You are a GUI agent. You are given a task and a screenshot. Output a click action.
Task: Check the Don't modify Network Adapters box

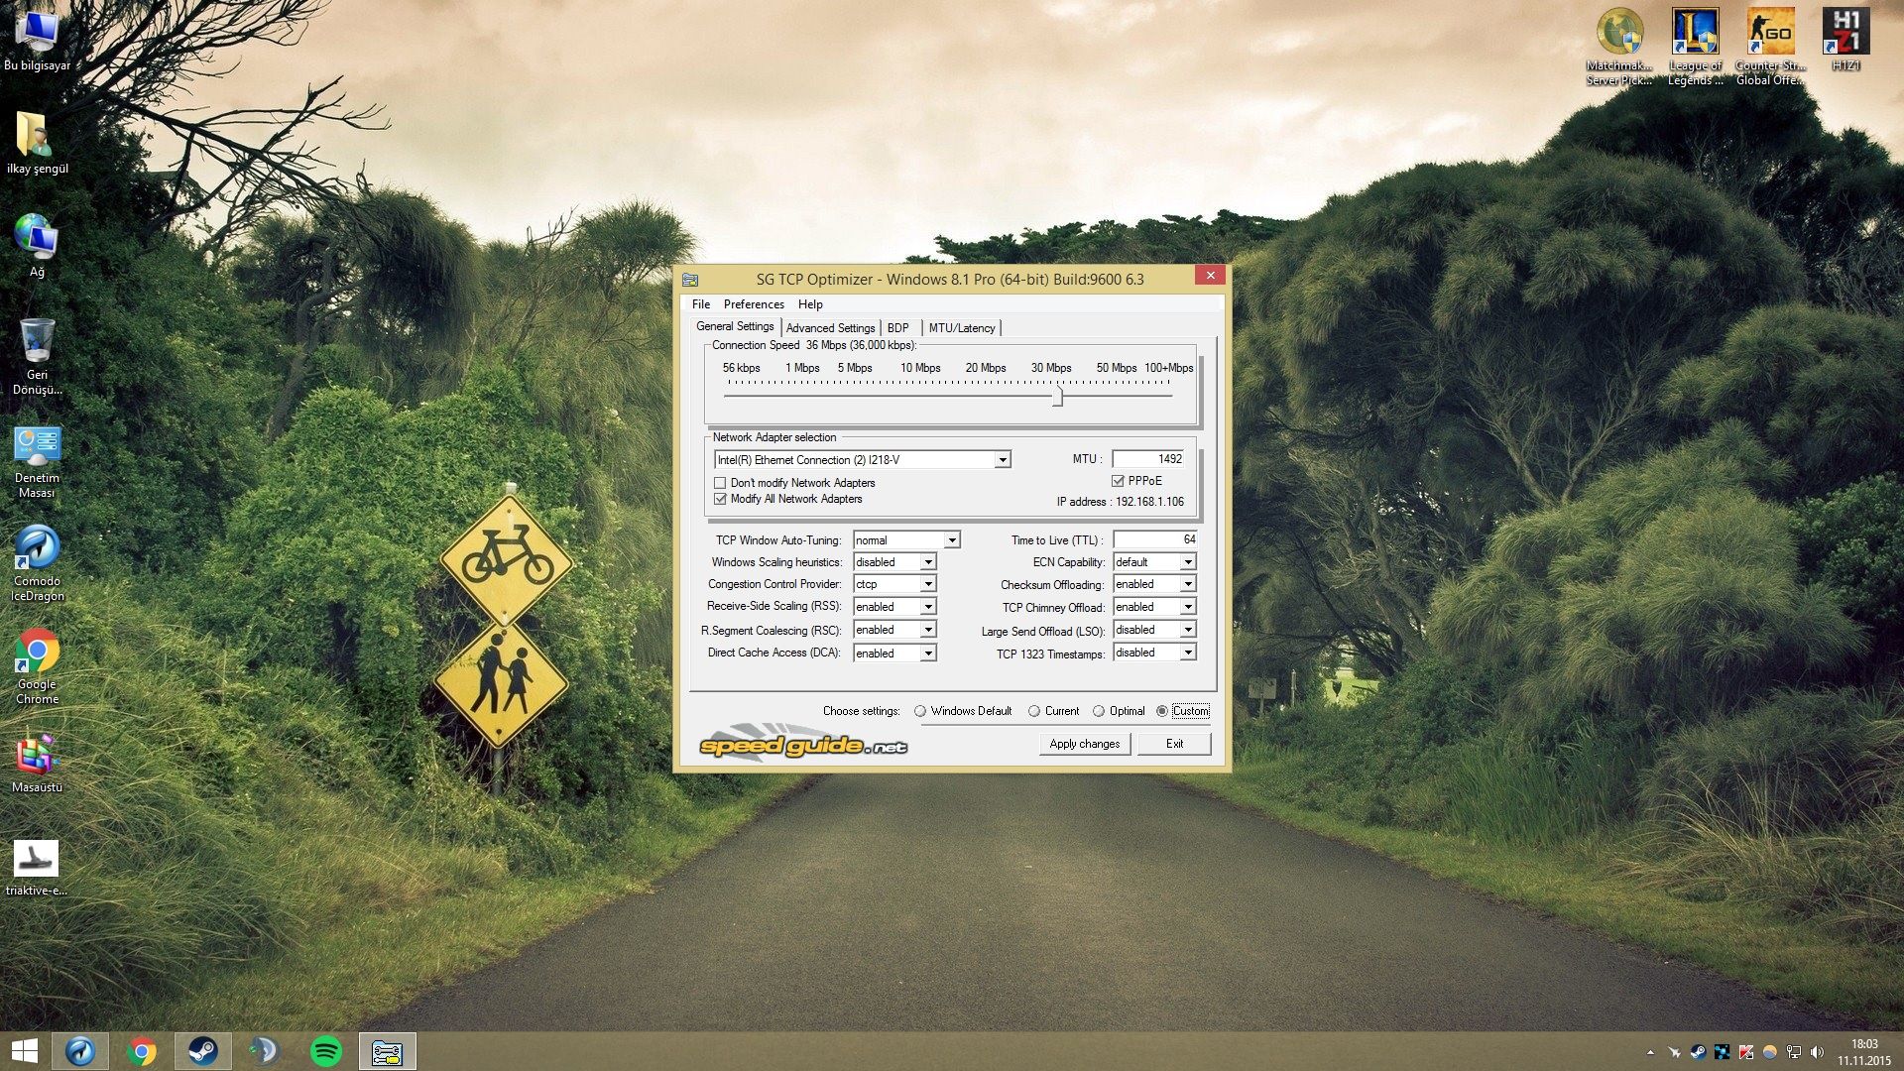tap(721, 483)
